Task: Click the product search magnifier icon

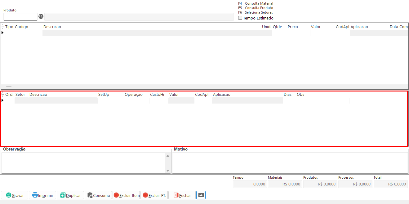Action: pyautogui.click(x=41, y=17)
